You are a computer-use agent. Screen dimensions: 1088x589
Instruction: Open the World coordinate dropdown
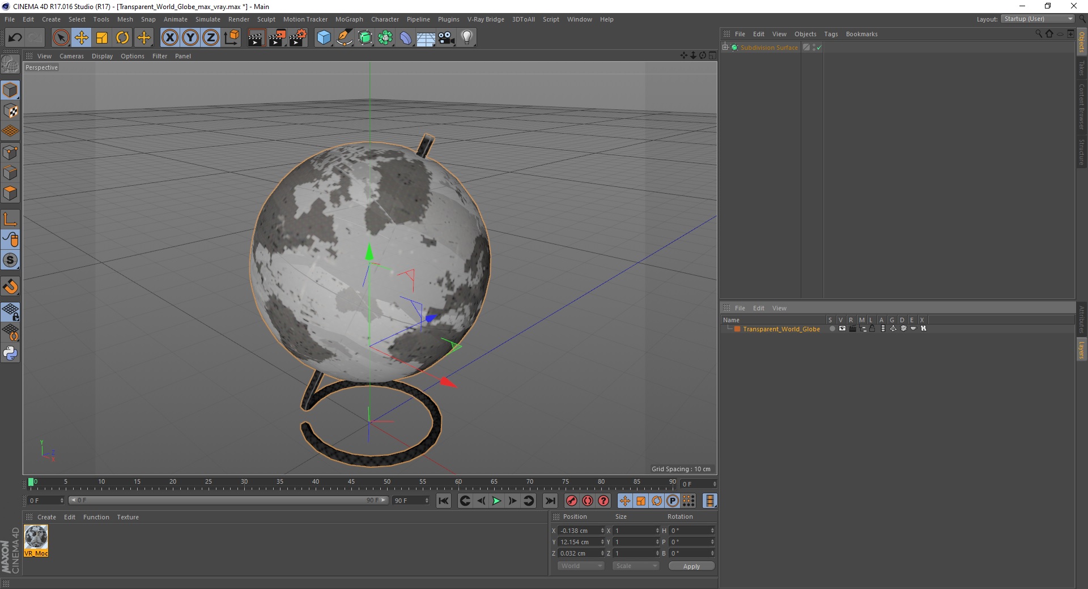[581, 566]
